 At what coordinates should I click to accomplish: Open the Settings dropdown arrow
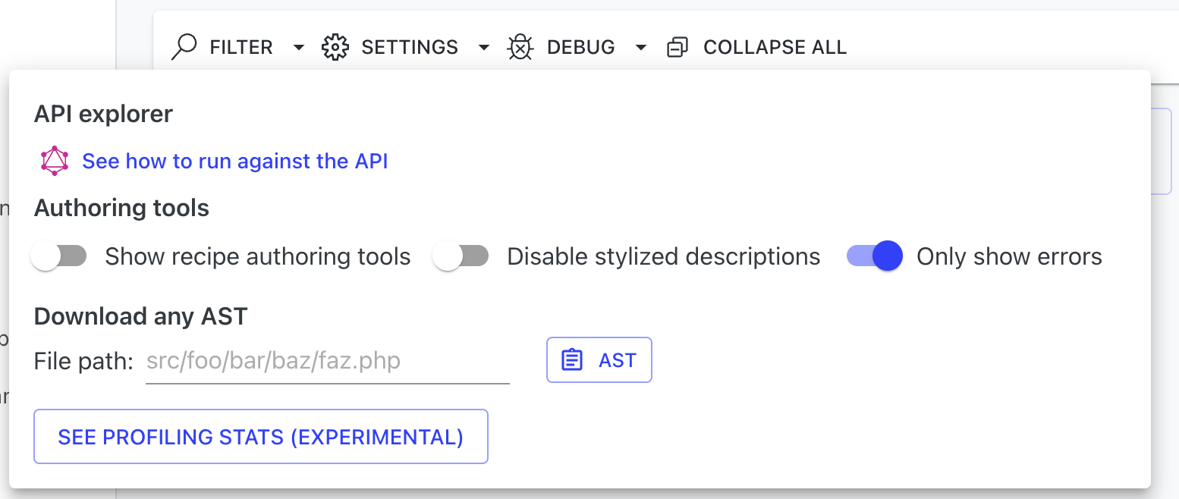[x=484, y=48]
